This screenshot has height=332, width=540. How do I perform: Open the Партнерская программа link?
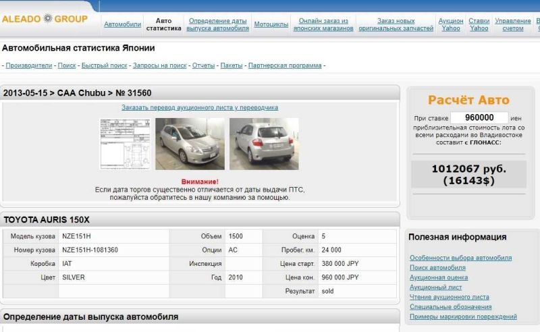point(285,65)
